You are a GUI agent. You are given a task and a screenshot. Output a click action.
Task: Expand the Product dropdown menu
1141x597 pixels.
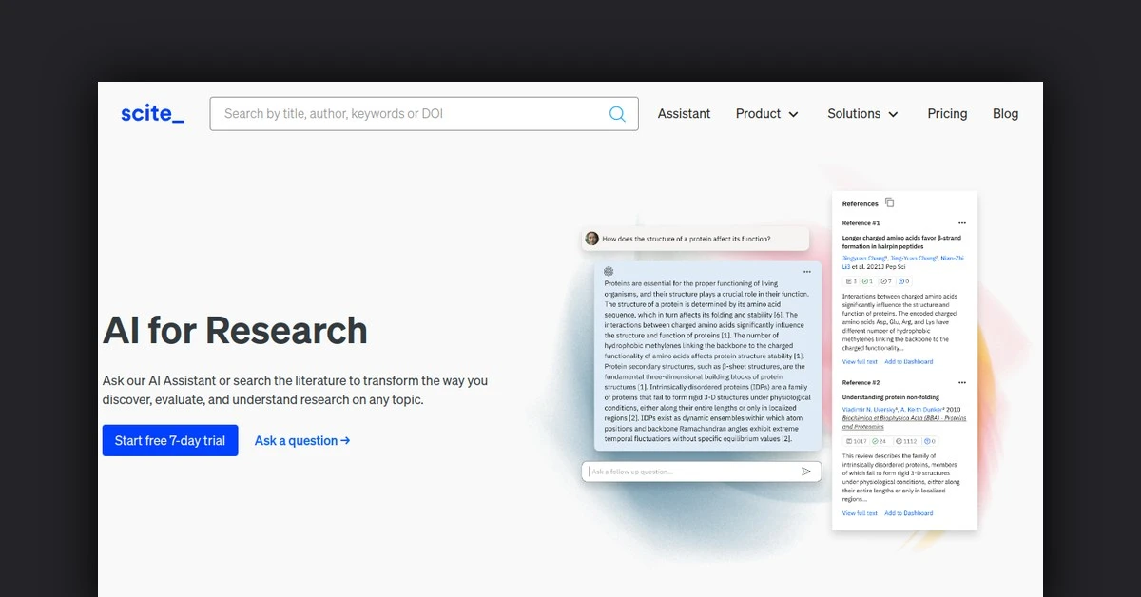(x=766, y=114)
